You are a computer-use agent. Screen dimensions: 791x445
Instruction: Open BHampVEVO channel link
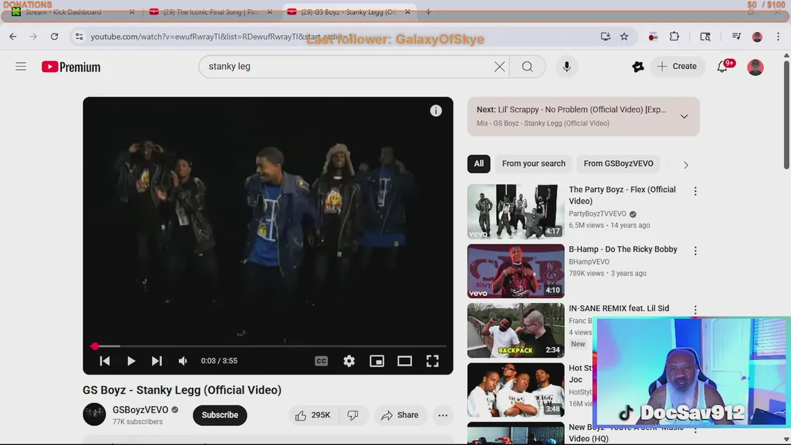click(590, 261)
